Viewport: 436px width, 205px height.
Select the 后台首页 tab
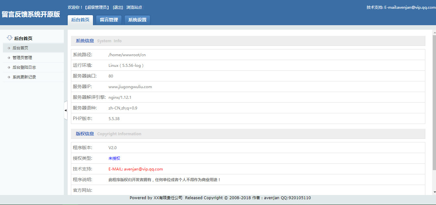click(x=80, y=19)
